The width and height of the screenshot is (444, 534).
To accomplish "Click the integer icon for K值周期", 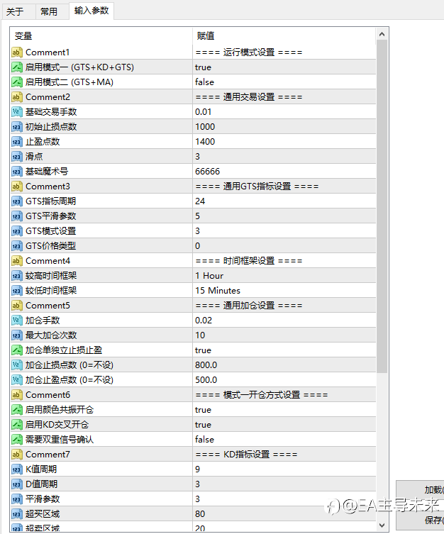I will pos(17,469).
